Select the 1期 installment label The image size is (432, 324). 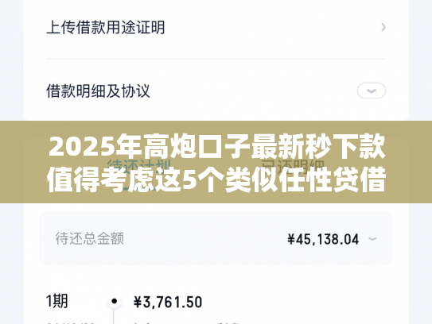click(x=56, y=301)
